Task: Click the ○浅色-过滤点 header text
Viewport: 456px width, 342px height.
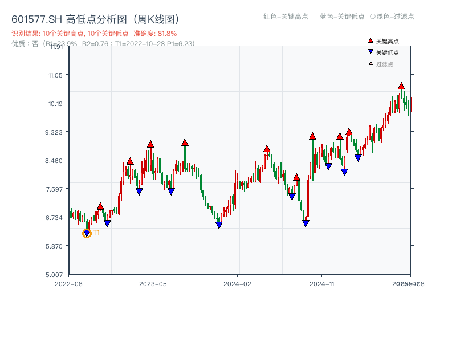Action: (x=392, y=17)
